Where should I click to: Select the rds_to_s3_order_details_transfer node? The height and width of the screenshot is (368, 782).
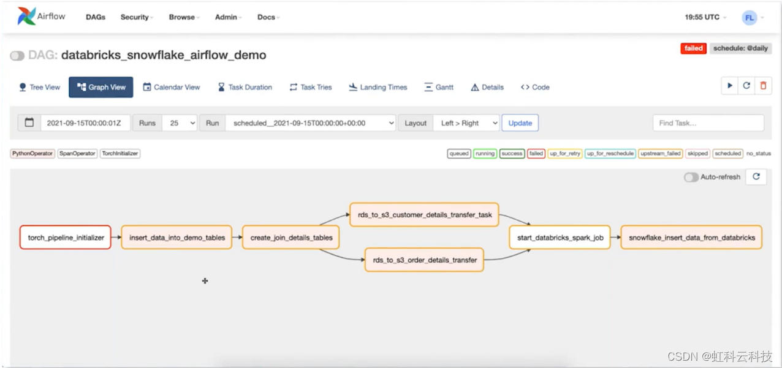tap(425, 260)
